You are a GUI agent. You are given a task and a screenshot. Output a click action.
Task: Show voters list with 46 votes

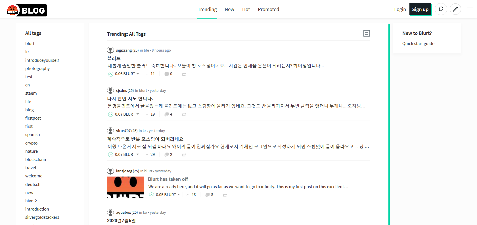191,195
